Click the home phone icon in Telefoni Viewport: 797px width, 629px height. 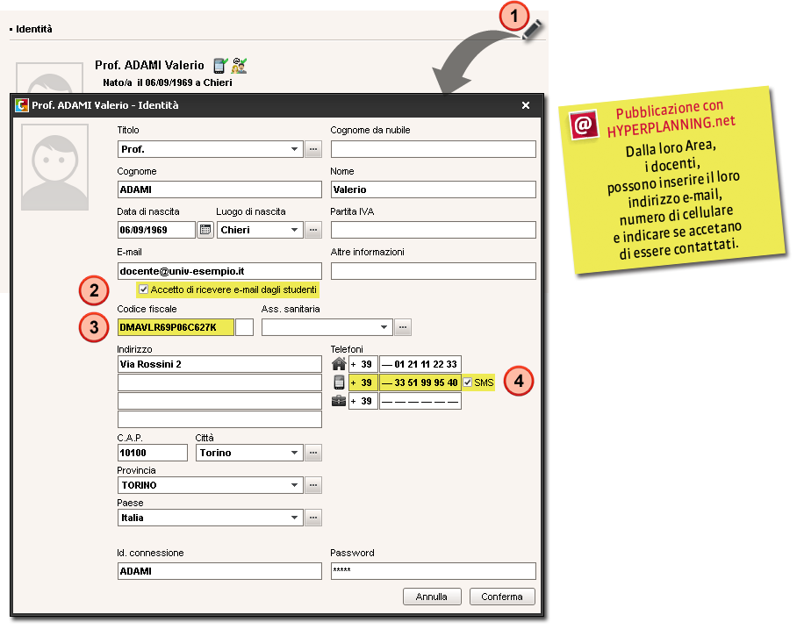point(339,364)
